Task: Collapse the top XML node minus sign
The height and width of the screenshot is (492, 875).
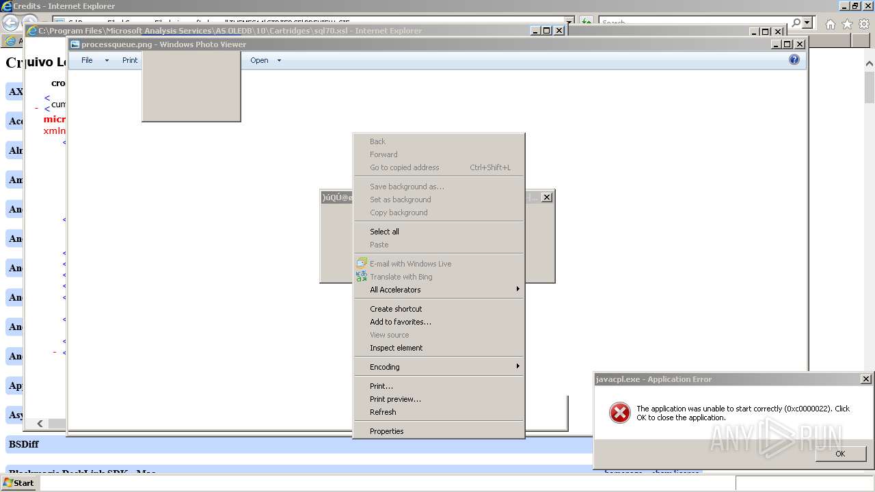Action: pos(36,108)
